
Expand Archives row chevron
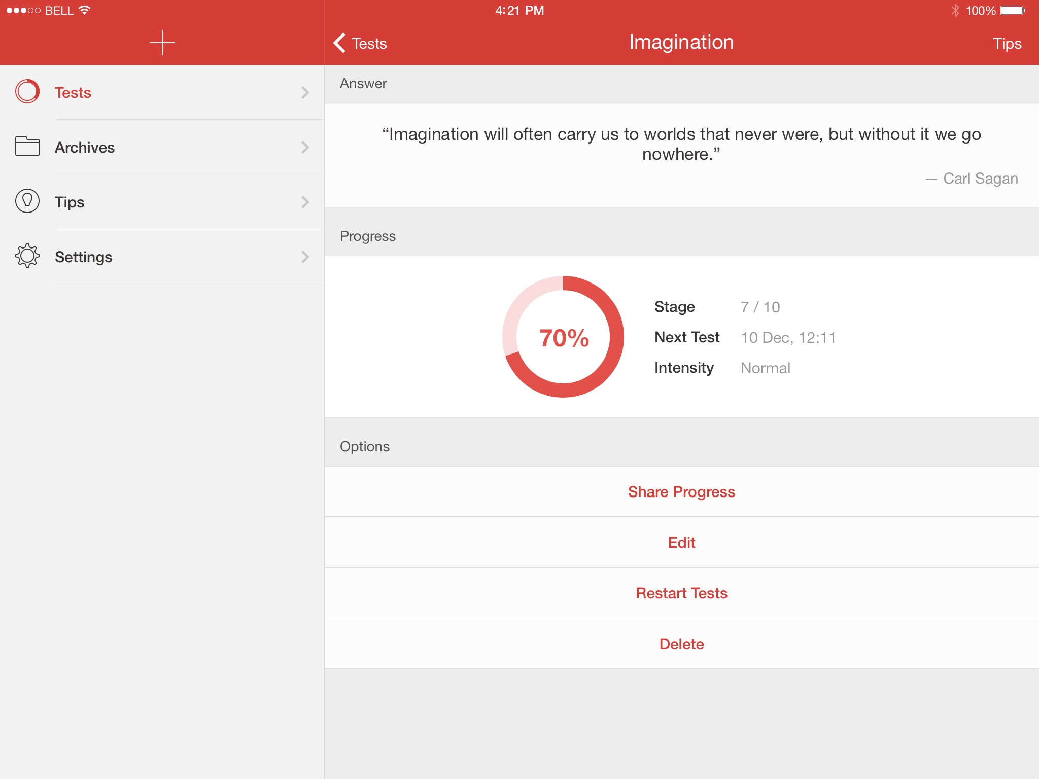pos(305,147)
